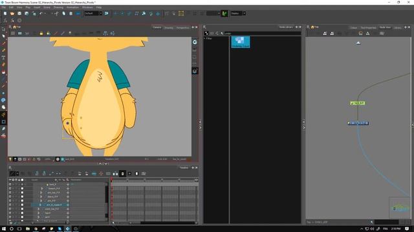Click the New Scene toolbar icon
This screenshot has width=414, height=232.
point(5,14)
